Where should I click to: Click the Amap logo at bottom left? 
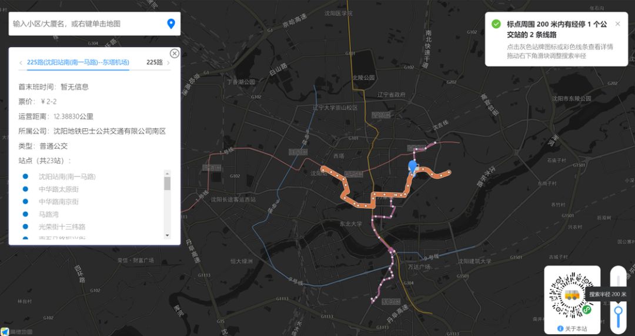[x=16, y=332]
